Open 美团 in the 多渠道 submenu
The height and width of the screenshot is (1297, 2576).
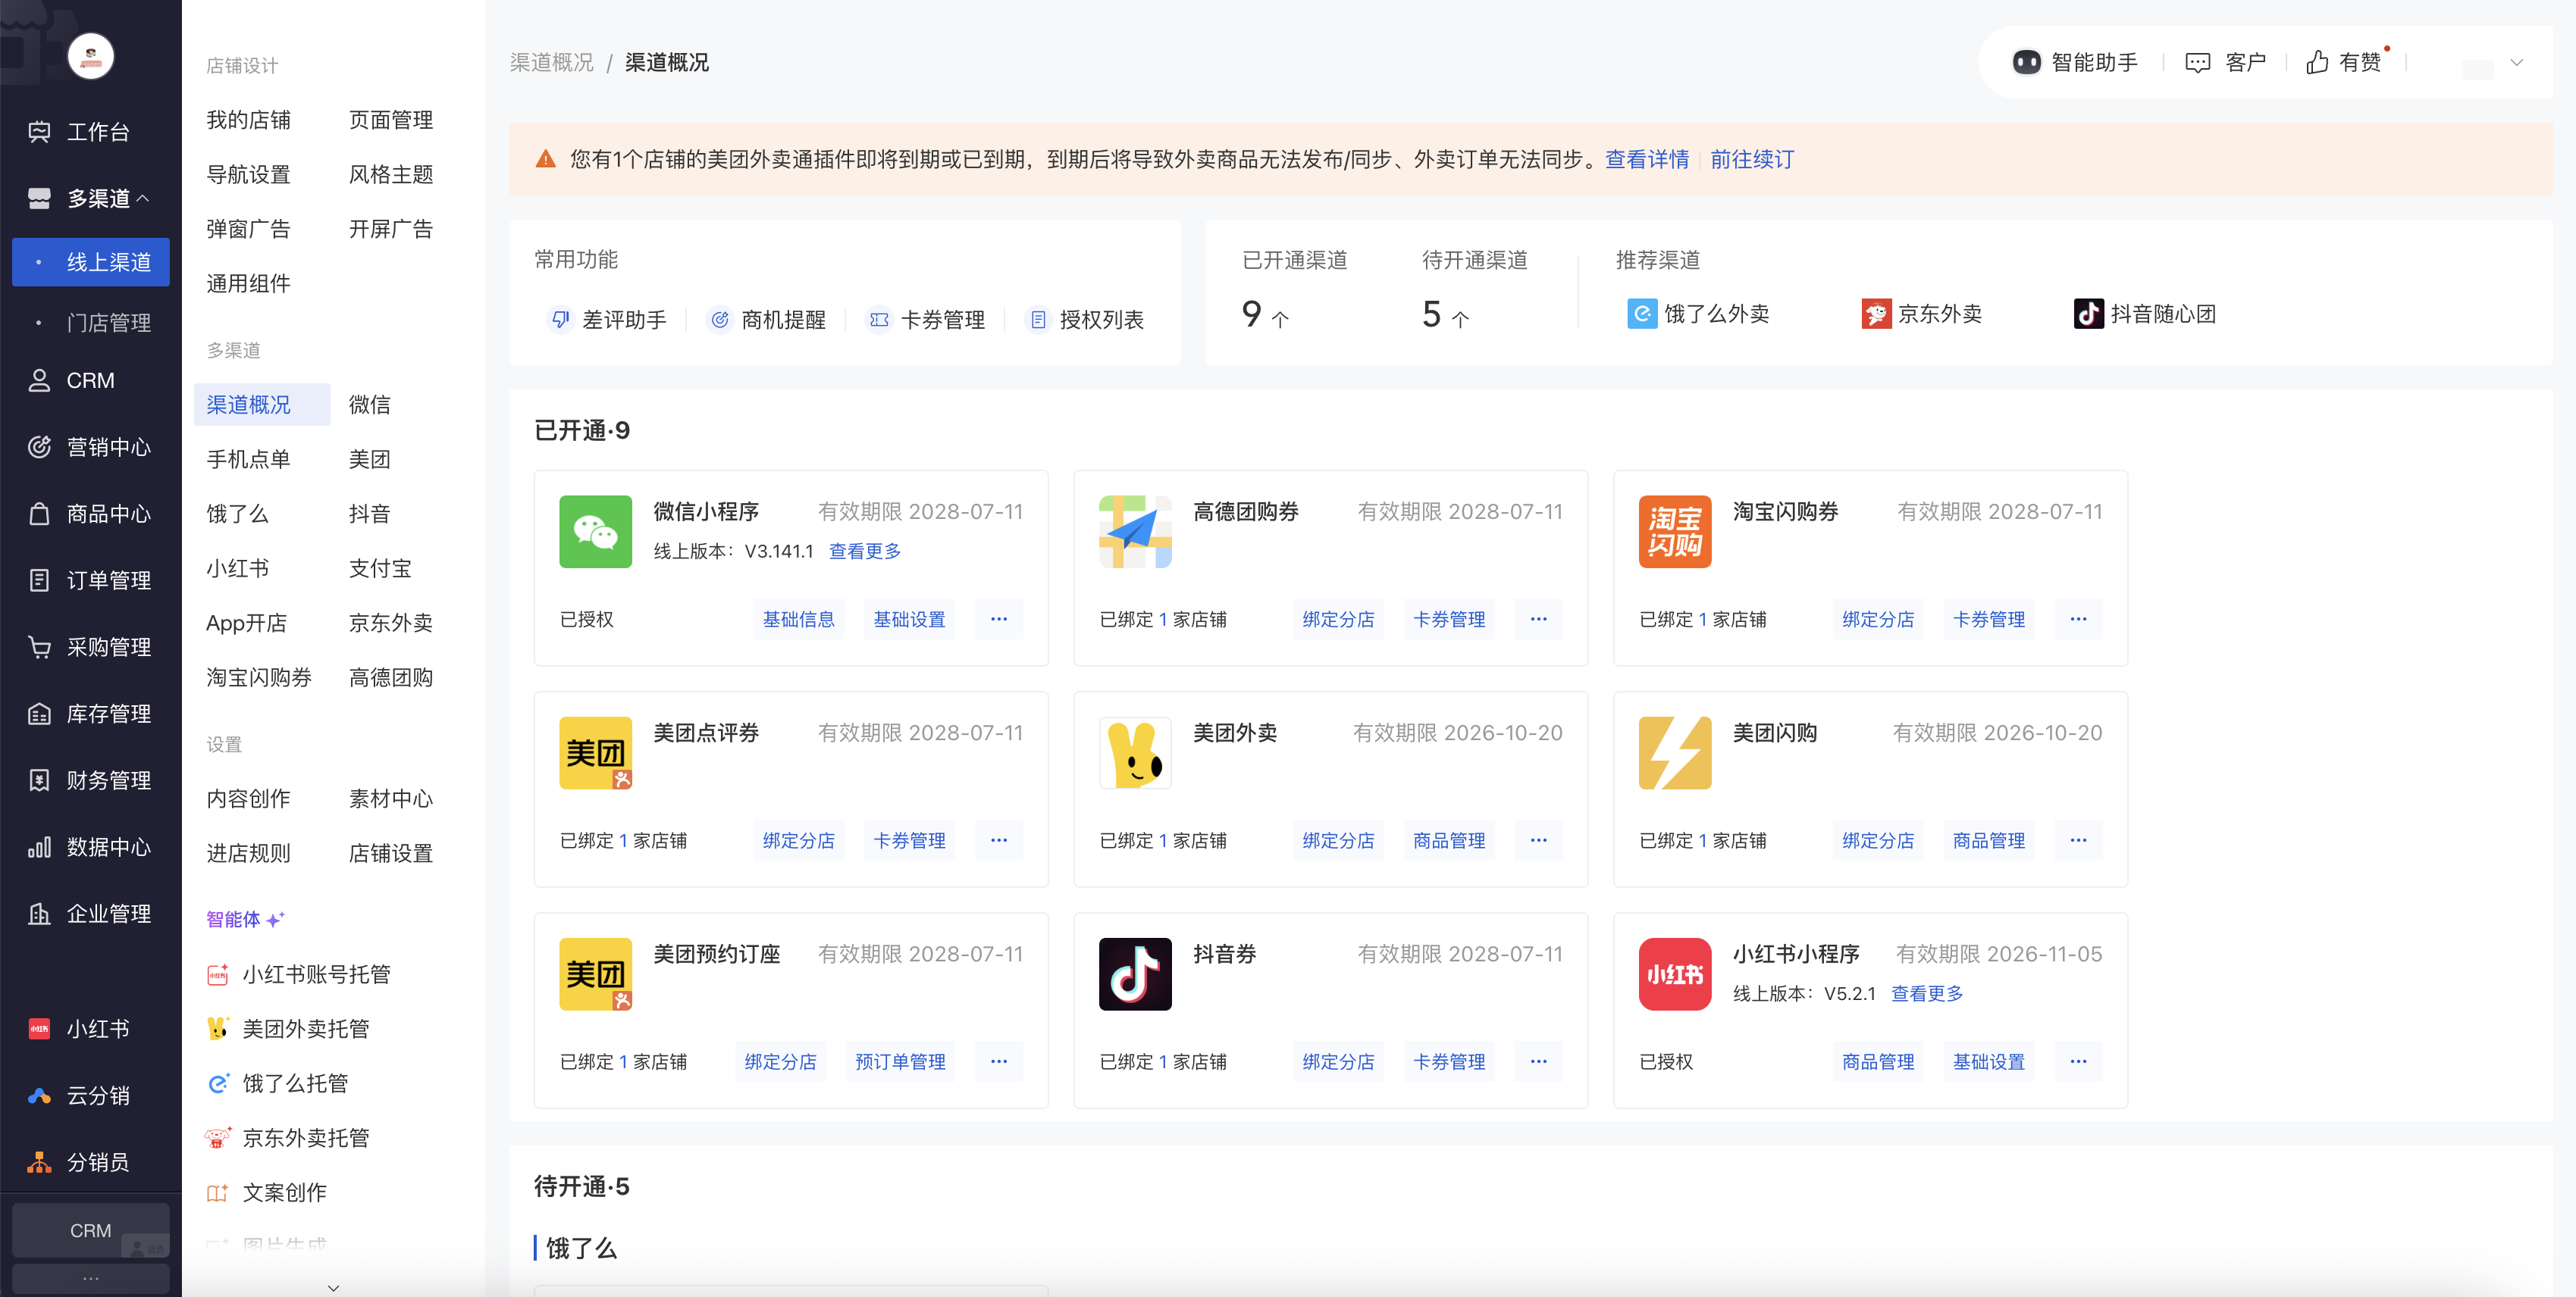point(369,460)
